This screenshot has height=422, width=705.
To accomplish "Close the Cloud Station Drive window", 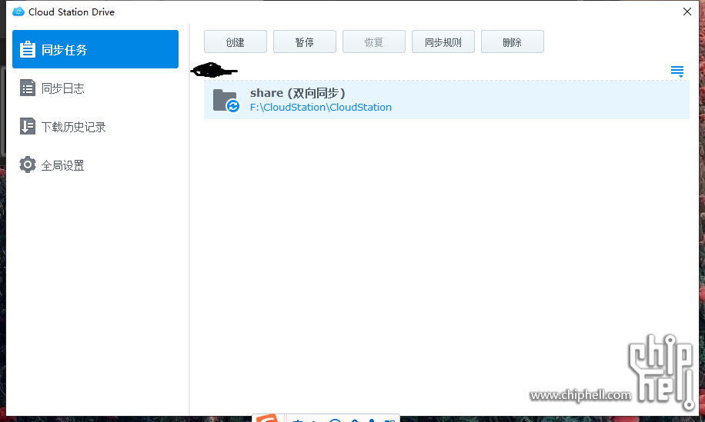I will [x=687, y=12].
